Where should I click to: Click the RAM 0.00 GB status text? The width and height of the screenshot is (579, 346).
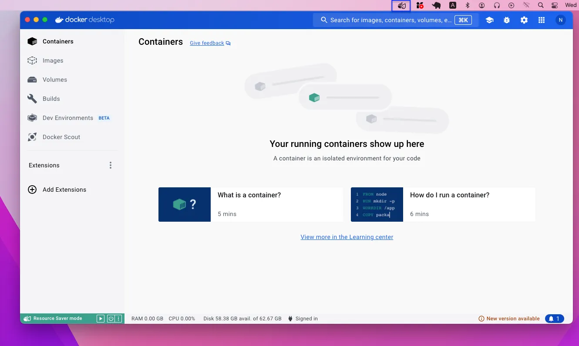(x=147, y=319)
